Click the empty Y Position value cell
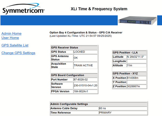 point(136,82)
